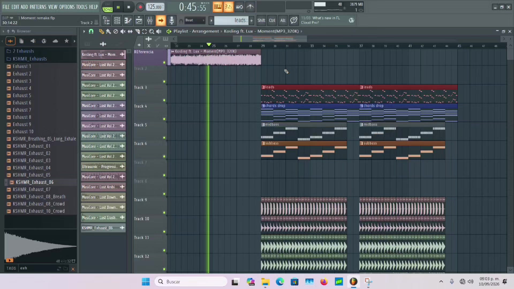Toggle Song mode switch
This screenshot has width=514, height=289.
pyautogui.click(x=108, y=9)
